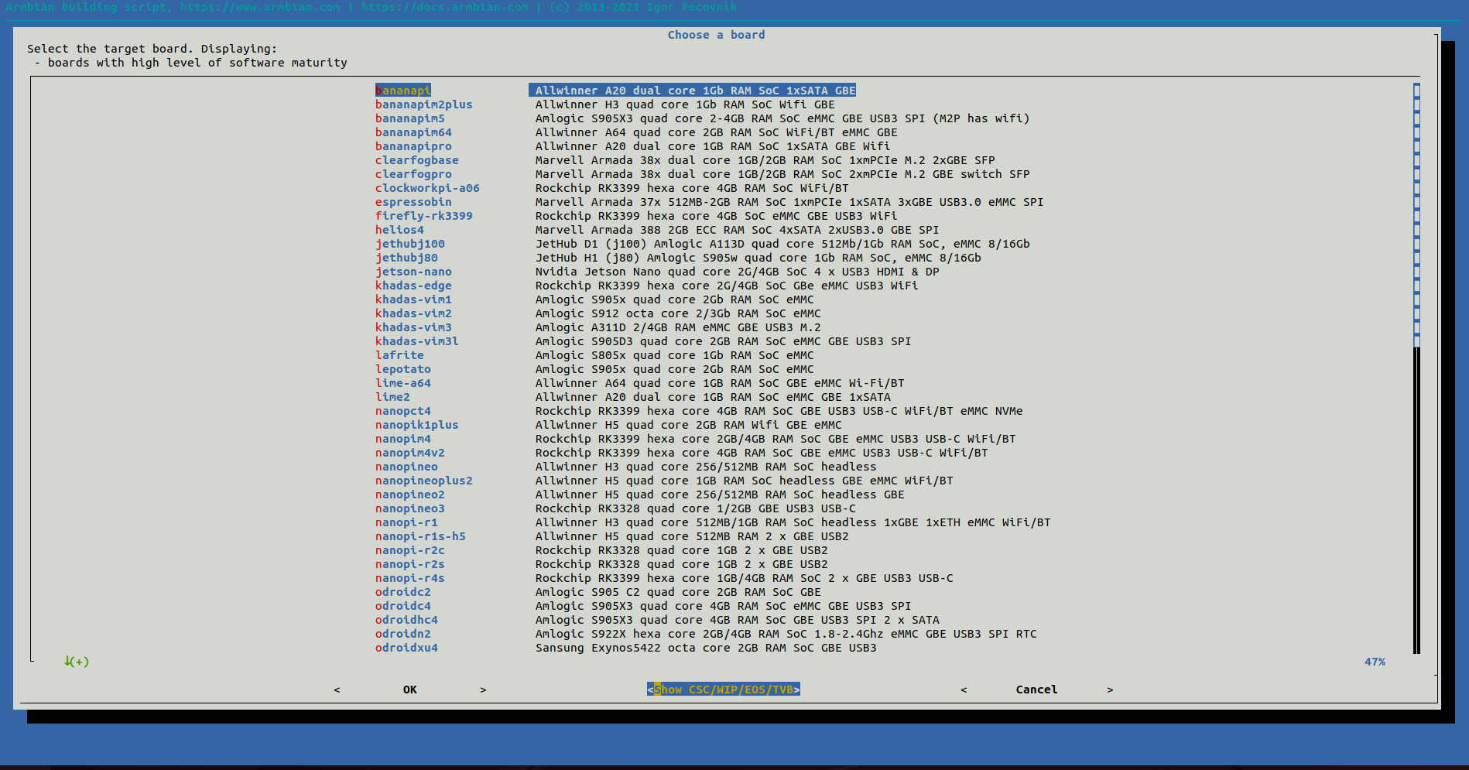Select firefly-rk3399 from the list
This screenshot has width=1469, height=770.
coord(423,216)
